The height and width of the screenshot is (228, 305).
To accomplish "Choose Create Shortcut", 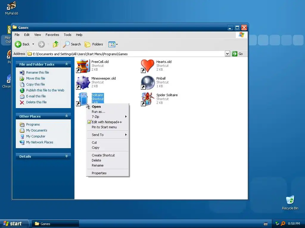I will point(108,155).
